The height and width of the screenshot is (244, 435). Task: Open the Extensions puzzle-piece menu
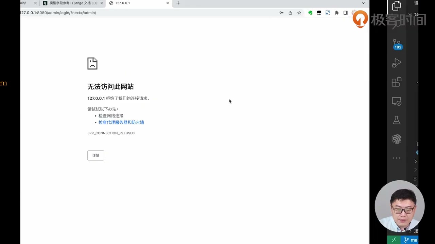point(337,13)
